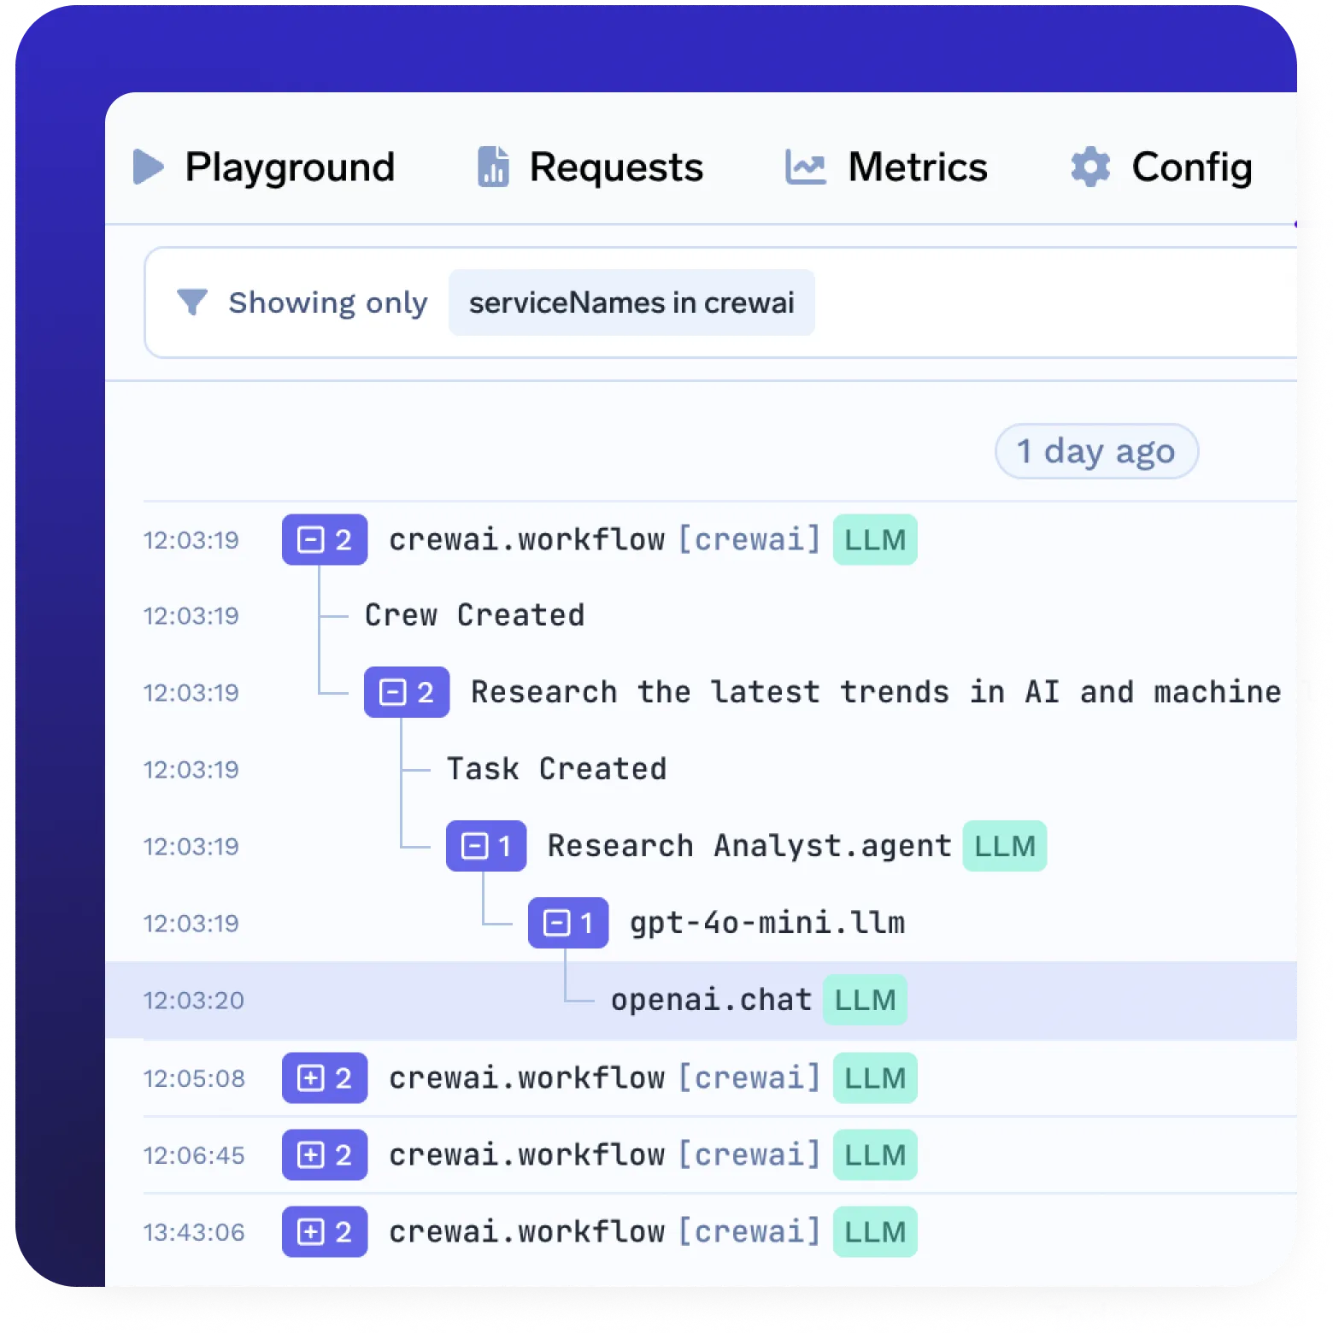Screen dimensions: 1333x1333
Task: Open the Config tab
Action: tap(1161, 167)
